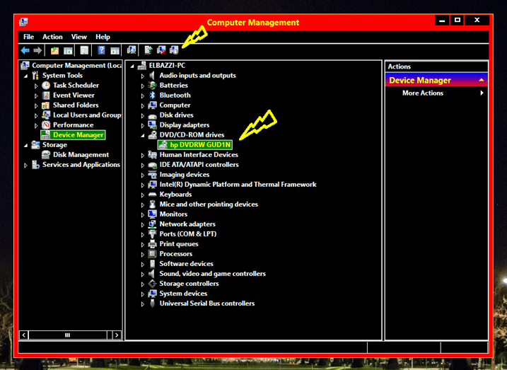Click the Back arrow toolbar icon
This screenshot has height=370, width=507.
click(x=25, y=50)
